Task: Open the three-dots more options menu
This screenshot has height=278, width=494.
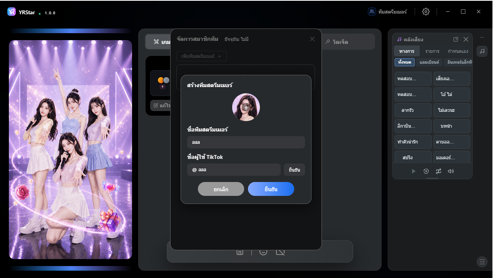Action: 482,37
